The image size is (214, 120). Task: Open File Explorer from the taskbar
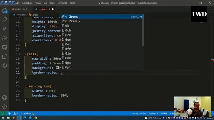[x=8, y=118]
